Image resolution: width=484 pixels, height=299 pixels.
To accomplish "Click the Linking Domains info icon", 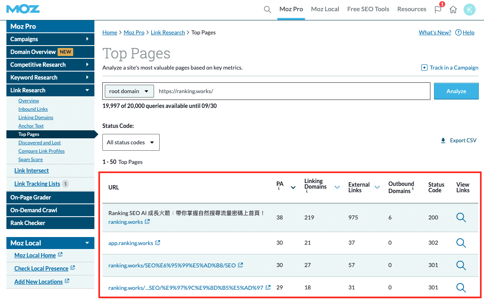I will pyautogui.click(x=306, y=192).
